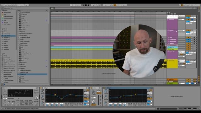Select the Drums category in browser
Screen dimensions: 201x113
click(5, 32)
